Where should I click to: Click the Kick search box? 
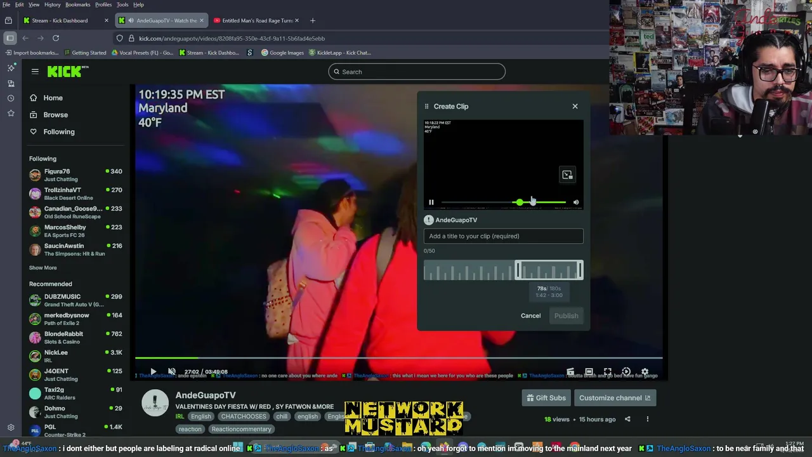[417, 72]
